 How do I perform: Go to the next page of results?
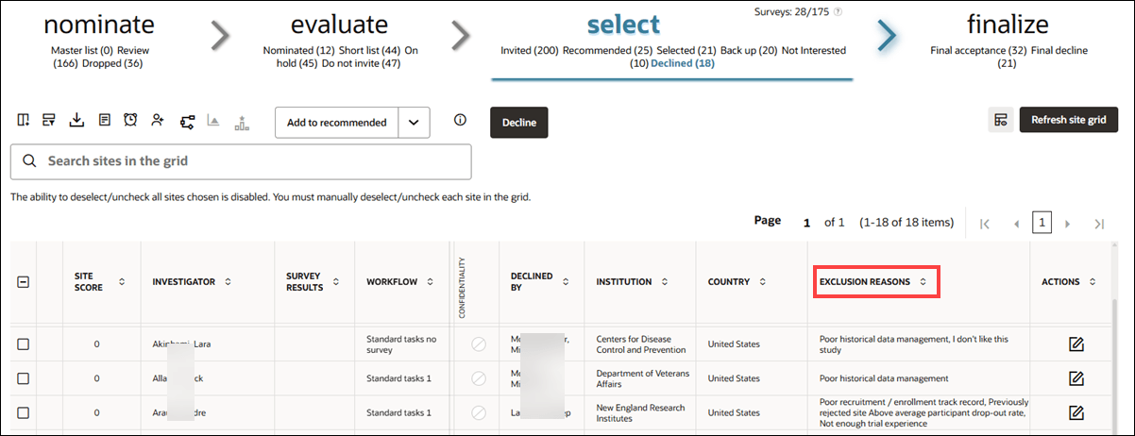click(x=1067, y=224)
